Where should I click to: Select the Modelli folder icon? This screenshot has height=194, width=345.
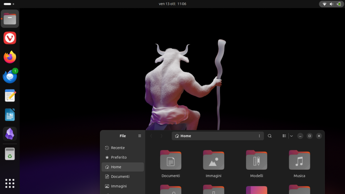(x=256, y=160)
